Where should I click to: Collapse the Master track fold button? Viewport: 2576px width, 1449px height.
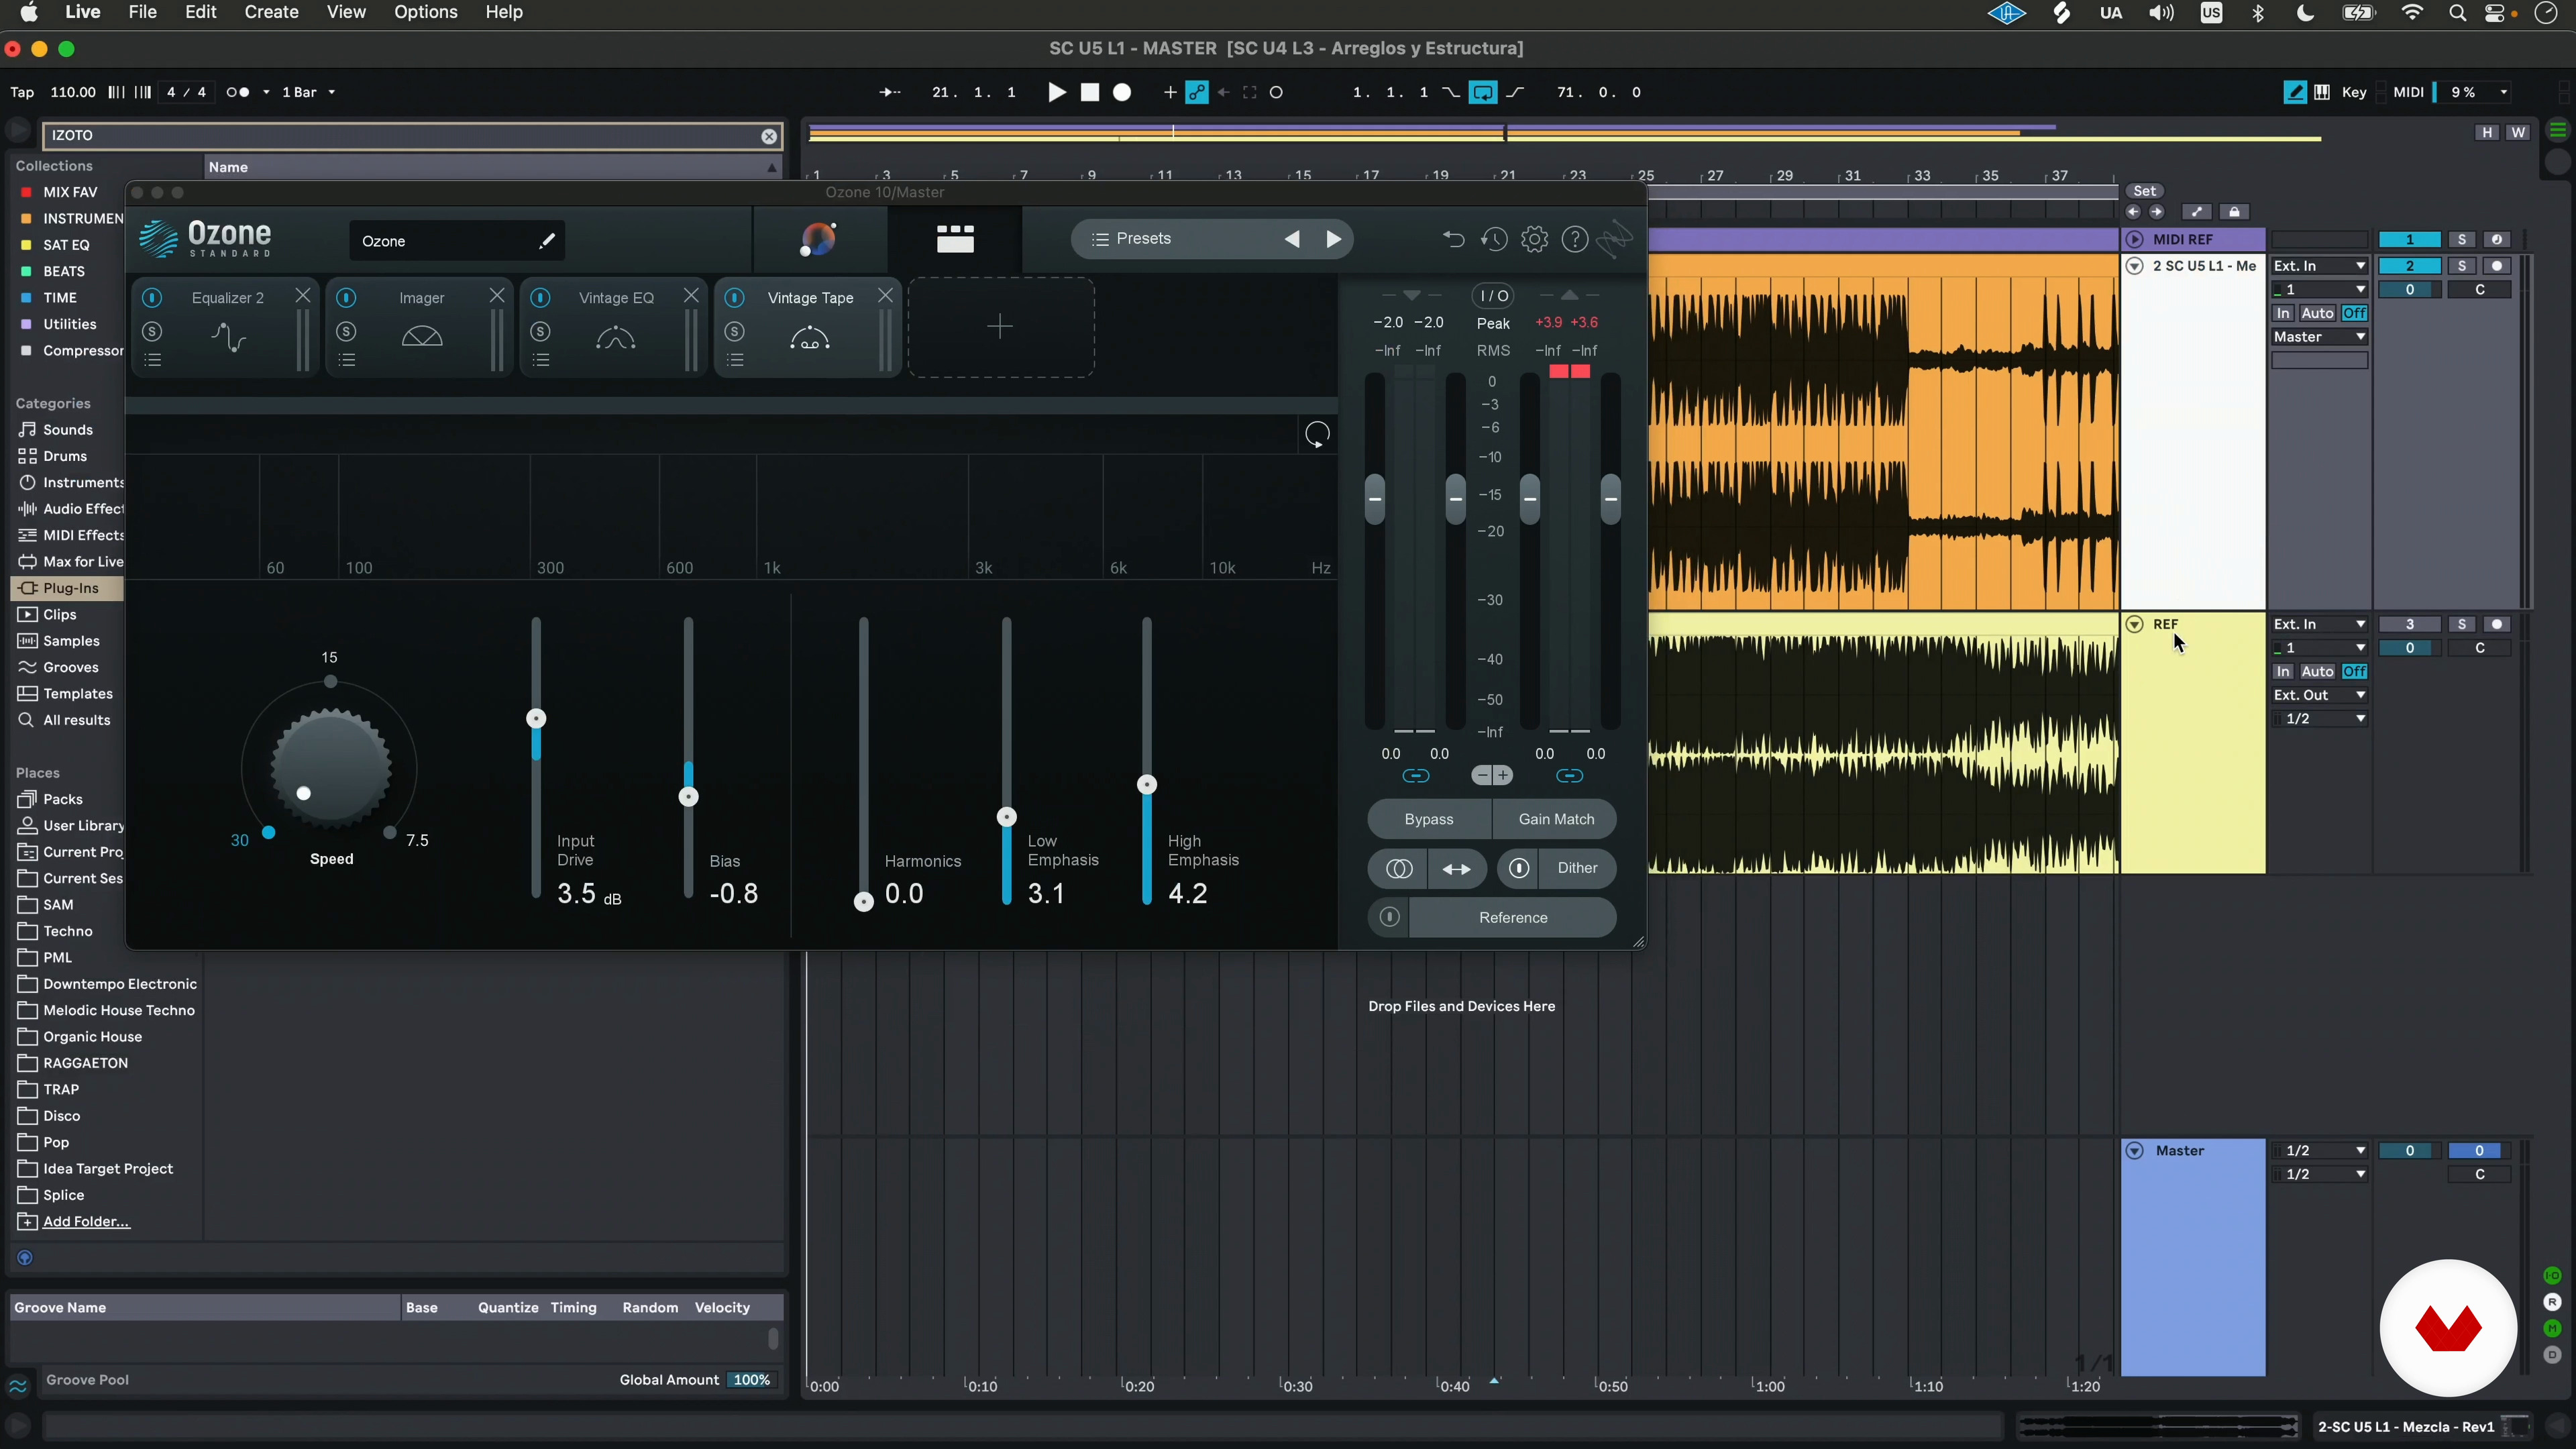(2134, 1151)
